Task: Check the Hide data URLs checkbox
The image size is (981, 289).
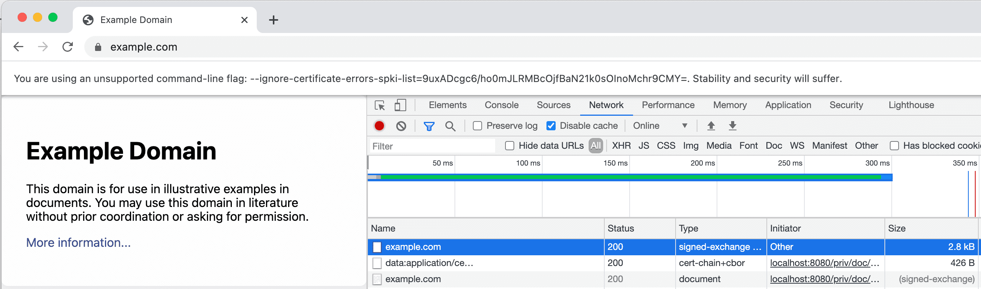Action: point(510,146)
